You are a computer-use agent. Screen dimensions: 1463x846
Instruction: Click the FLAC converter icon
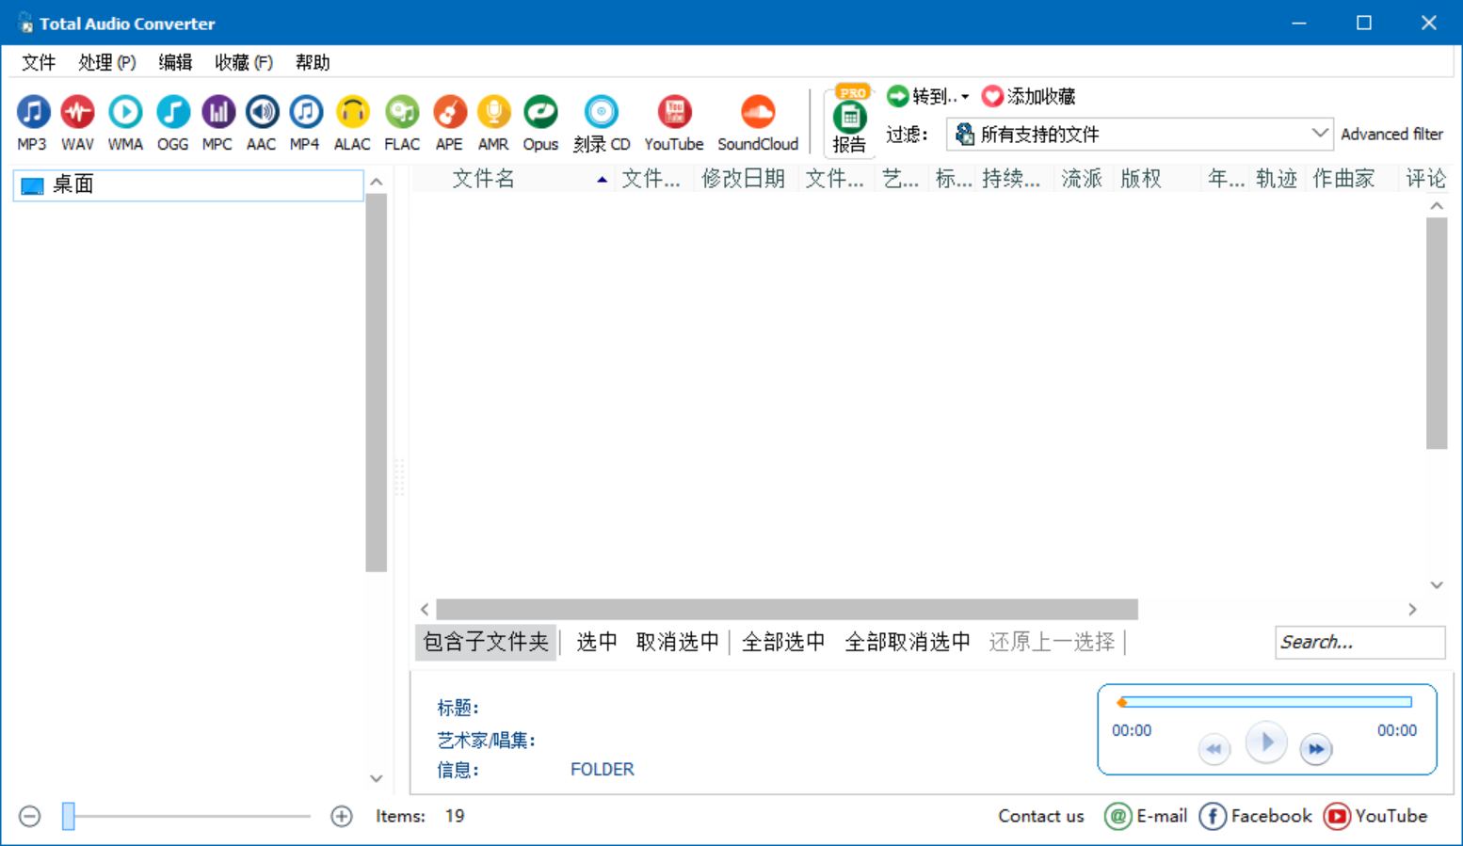(x=402, y=121)
